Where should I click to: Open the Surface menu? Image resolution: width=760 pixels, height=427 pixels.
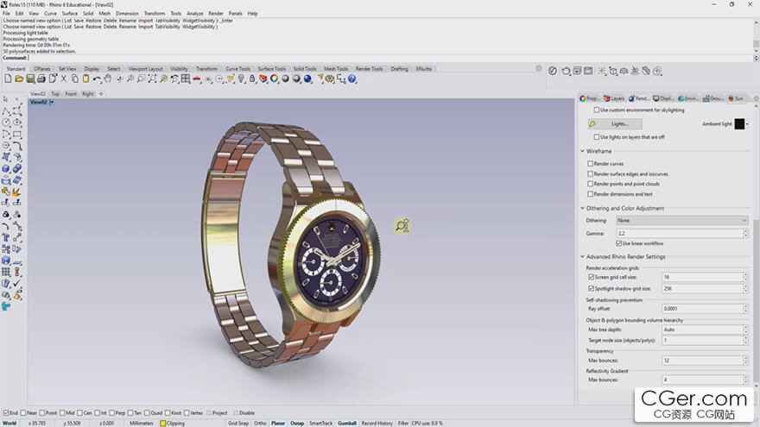(69, 14)
